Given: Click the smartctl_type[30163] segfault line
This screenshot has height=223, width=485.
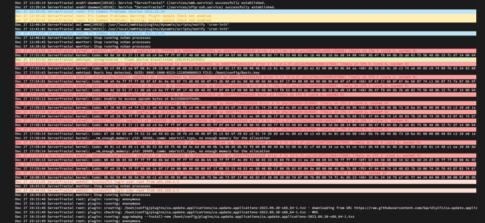Looking at the screenshot, I should [x=245, y=129].
